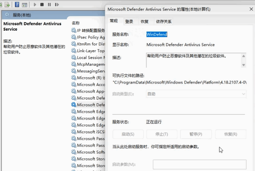The image size is (255, 171).
Task: Click gear icon beside Link-Layer Top
Action: click(x=74, y=51)
